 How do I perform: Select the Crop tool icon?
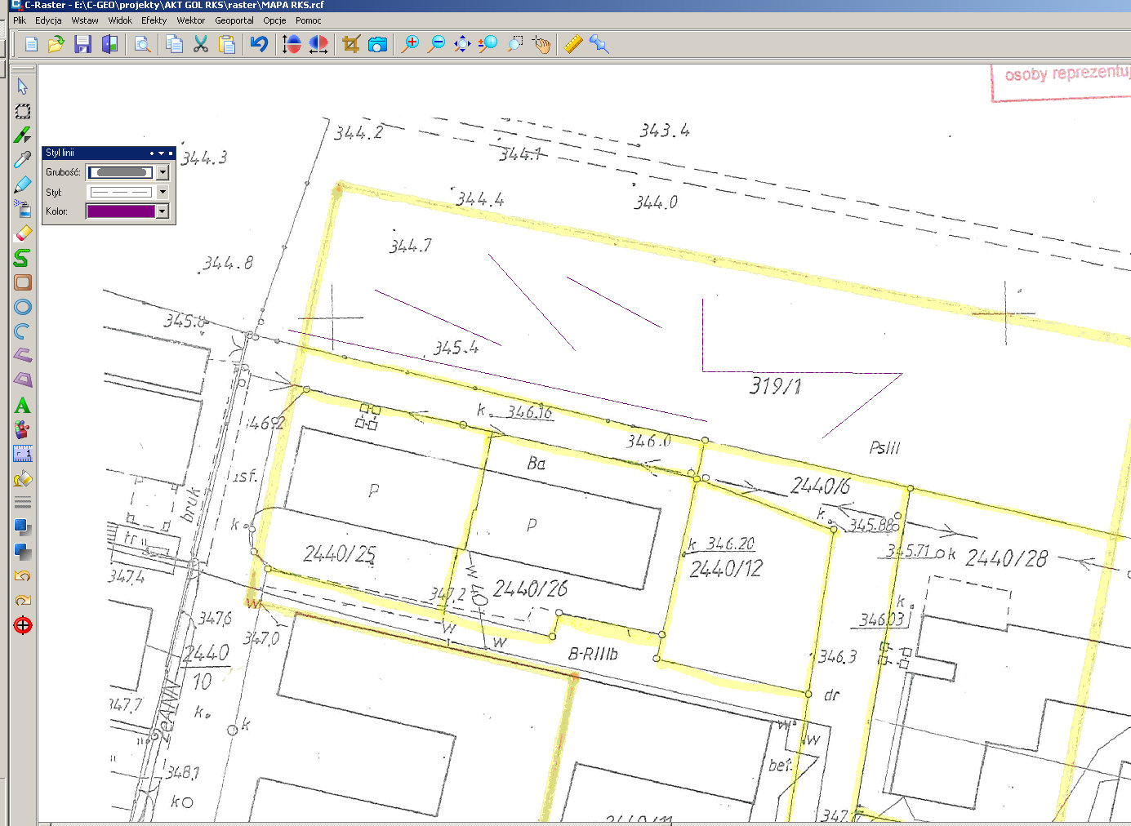(351, 44)
